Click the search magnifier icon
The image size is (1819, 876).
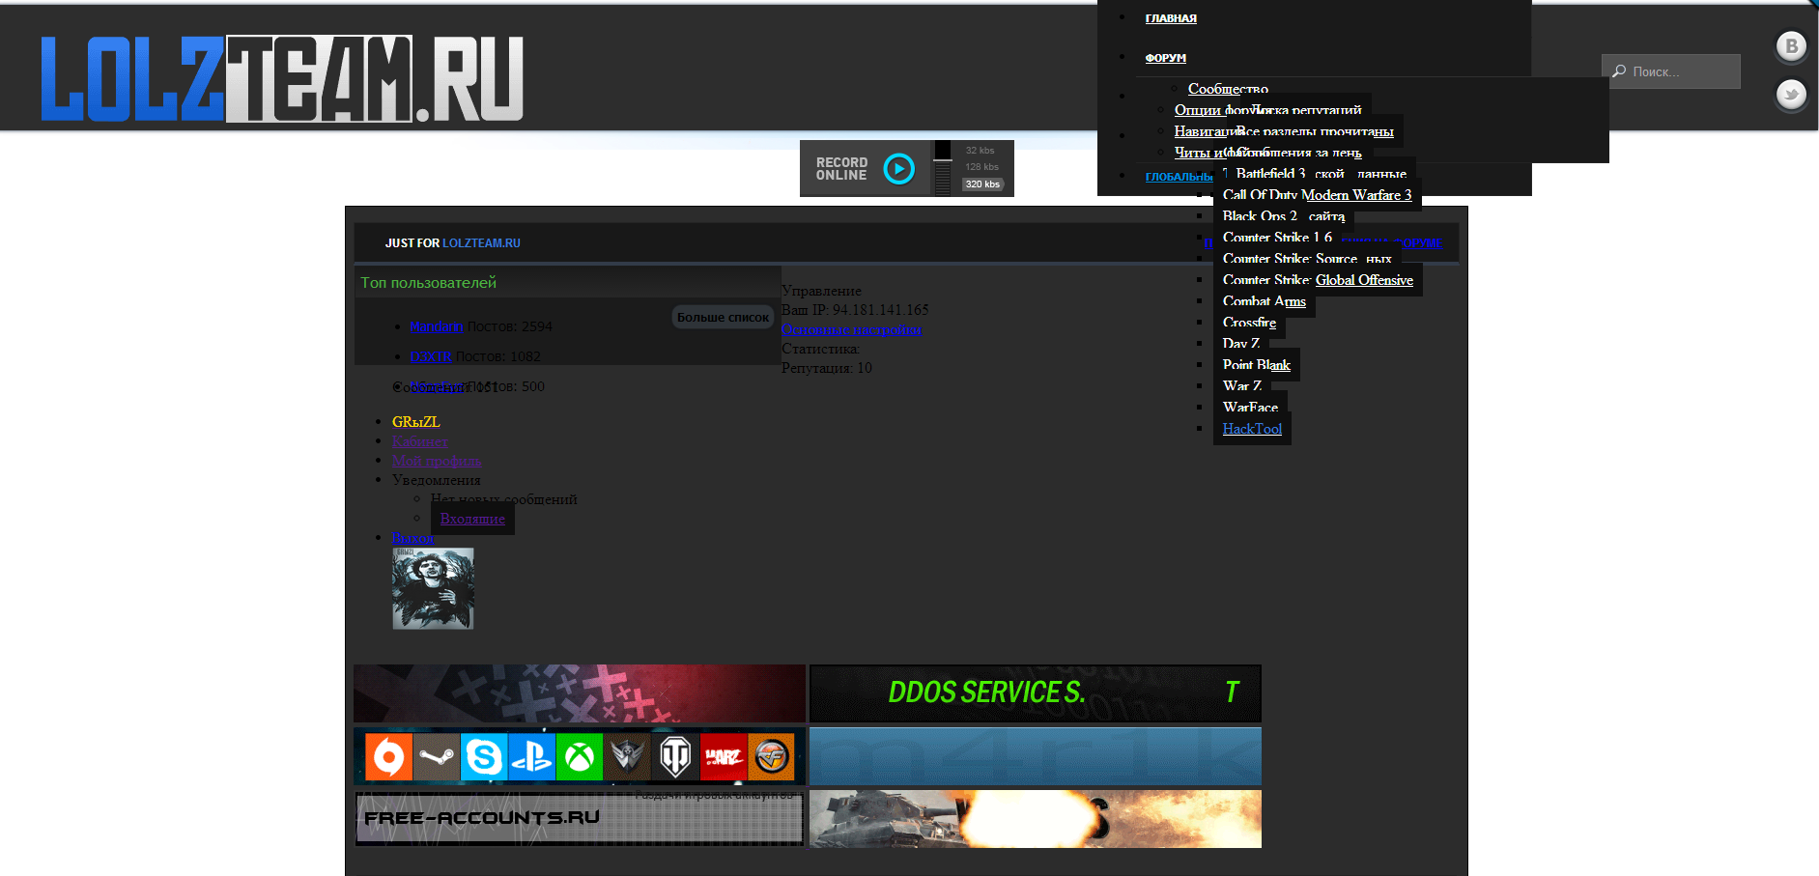(1619, 71)
